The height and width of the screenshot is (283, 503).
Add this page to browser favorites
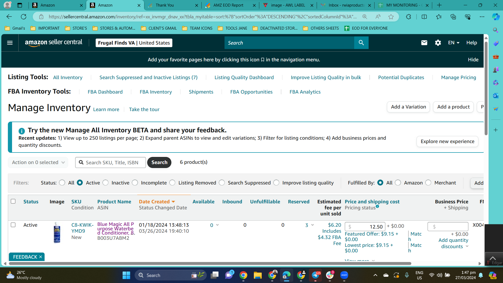coord(391,17)
